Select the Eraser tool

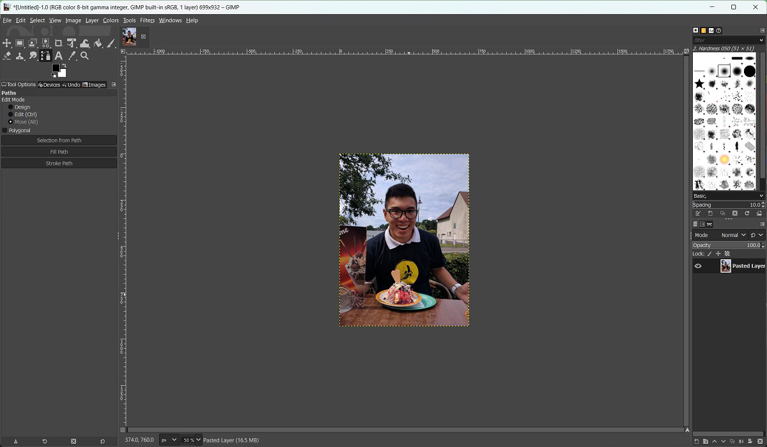[x=7, y=56]
